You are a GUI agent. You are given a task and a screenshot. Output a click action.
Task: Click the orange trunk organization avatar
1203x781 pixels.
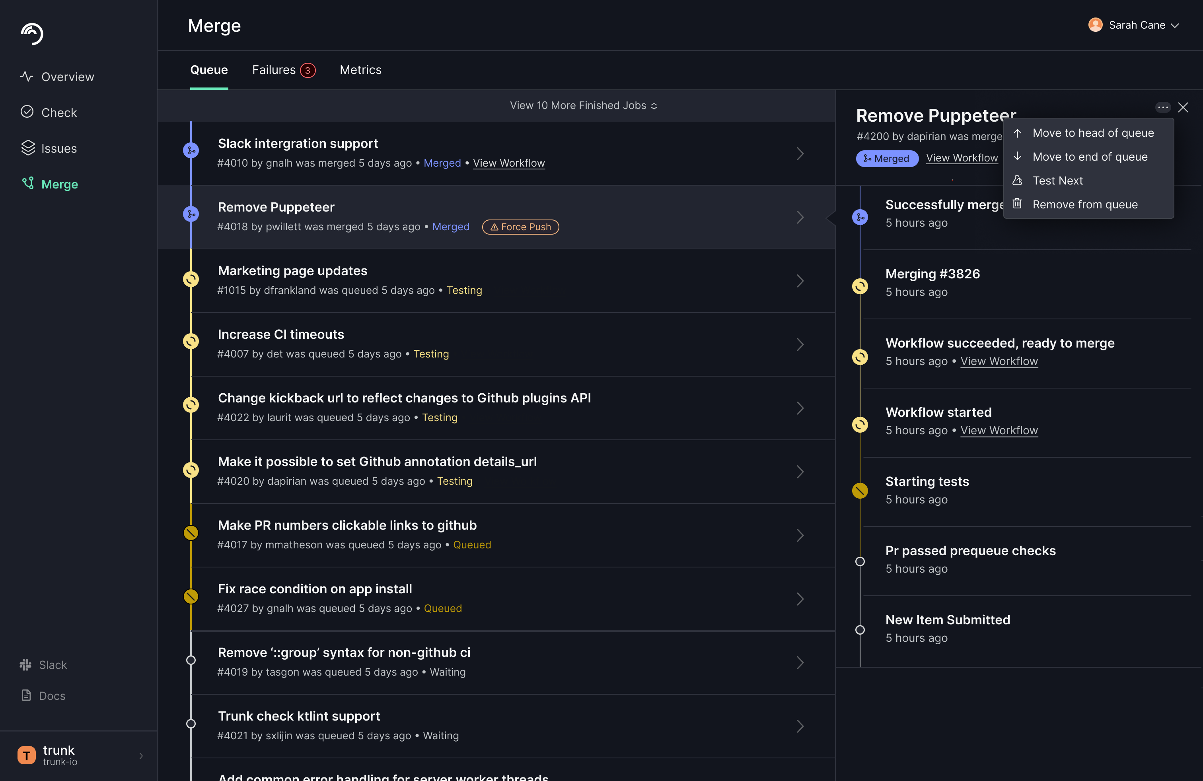[27, 755]
